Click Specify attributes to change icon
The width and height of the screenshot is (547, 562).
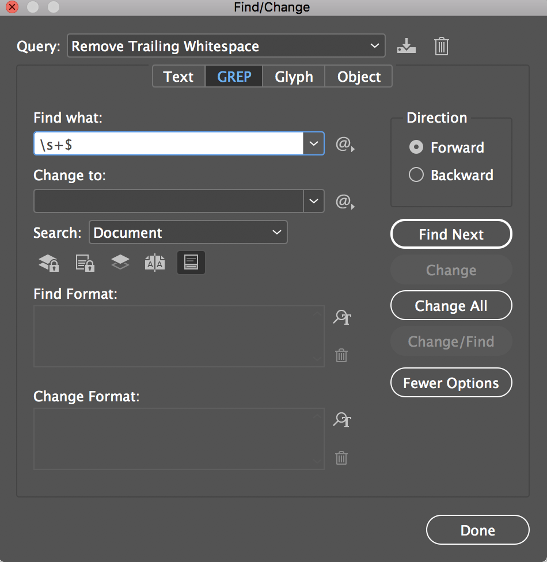(x=342, y=420)
